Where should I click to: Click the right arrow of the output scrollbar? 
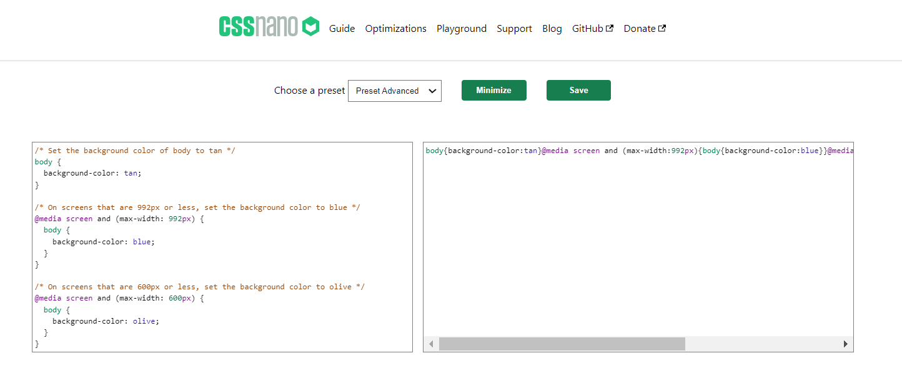pyautogui.click(x=846, y=344)
